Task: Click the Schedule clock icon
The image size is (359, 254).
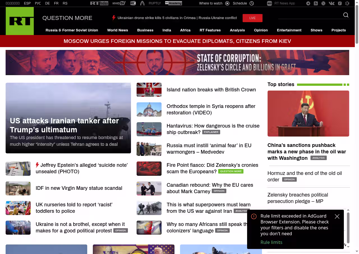Action: pos(252,3)
